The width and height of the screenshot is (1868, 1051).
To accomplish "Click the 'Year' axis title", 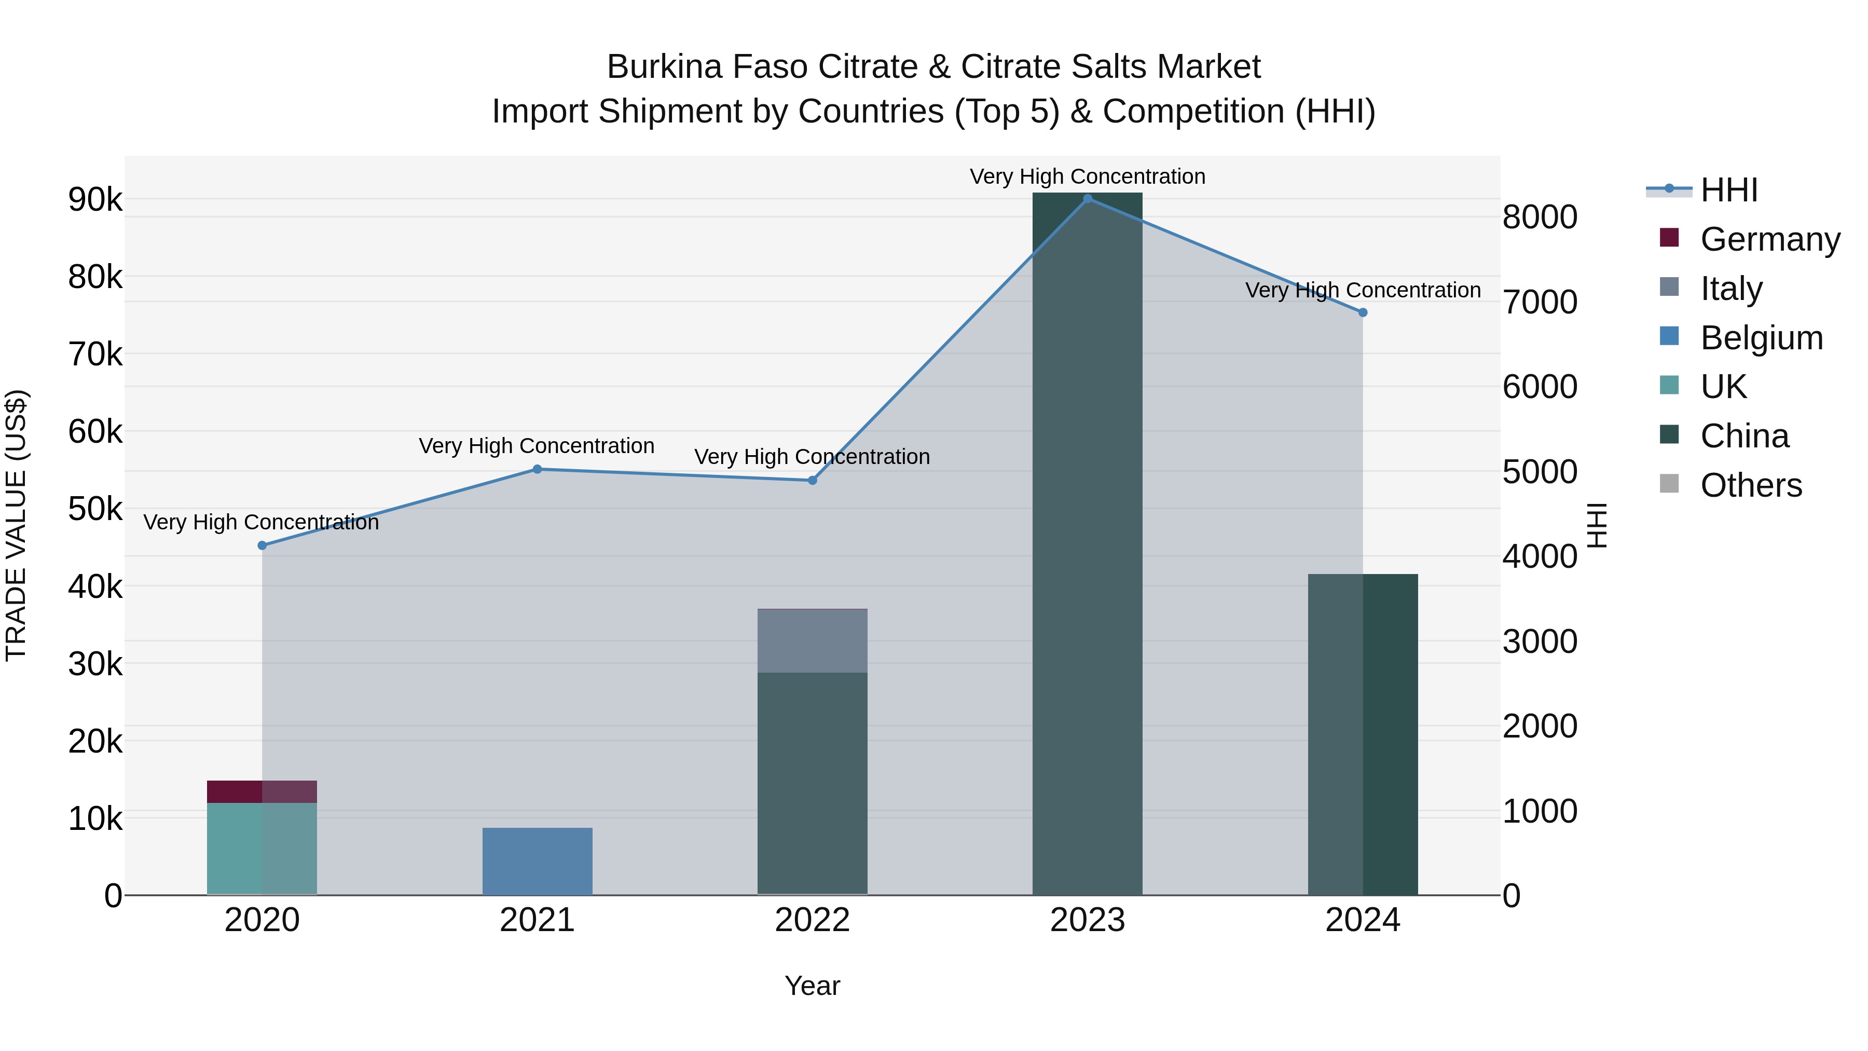I will (812, 987).
